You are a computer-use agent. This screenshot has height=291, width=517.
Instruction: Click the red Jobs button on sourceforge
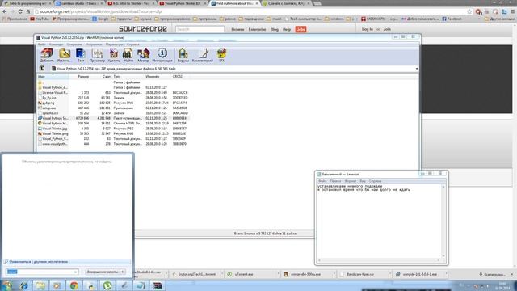(301, 29)
